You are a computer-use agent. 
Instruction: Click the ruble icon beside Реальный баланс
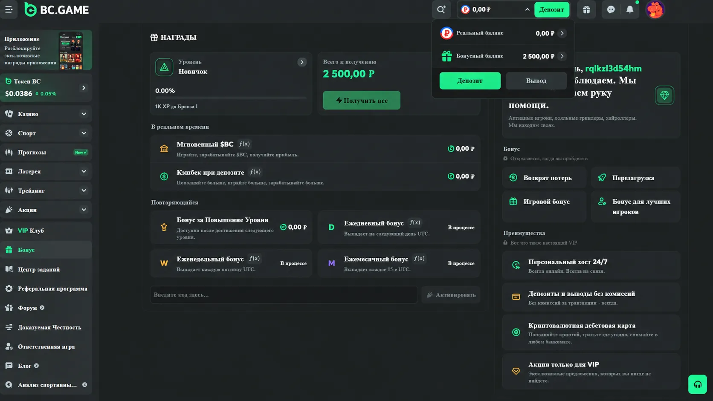pyautogui.click(x=446, y=33)
